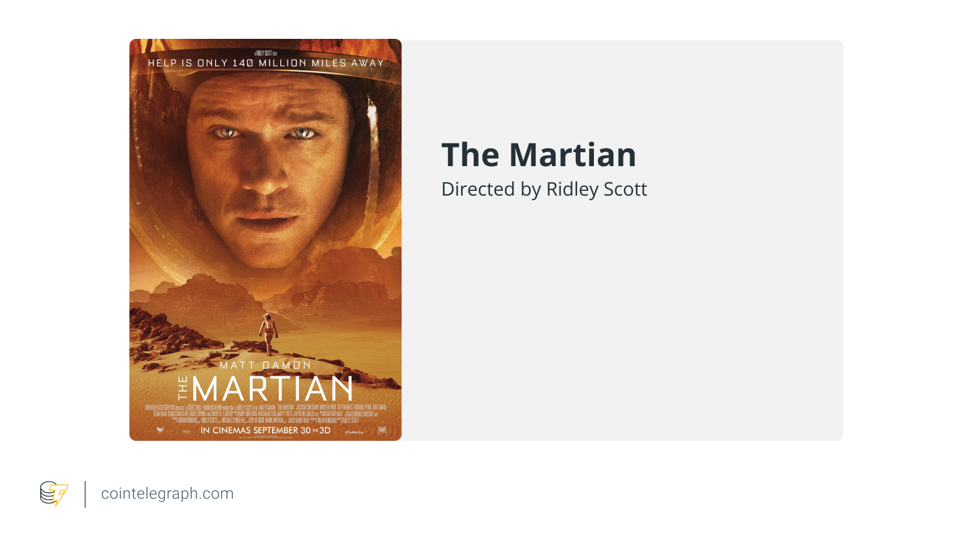Image resolution: width=972 pixels, height=548 pixels.
Task: Click the bold "The Martian" heading
Action: (538, 155)
